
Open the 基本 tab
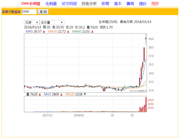(118, 4)
